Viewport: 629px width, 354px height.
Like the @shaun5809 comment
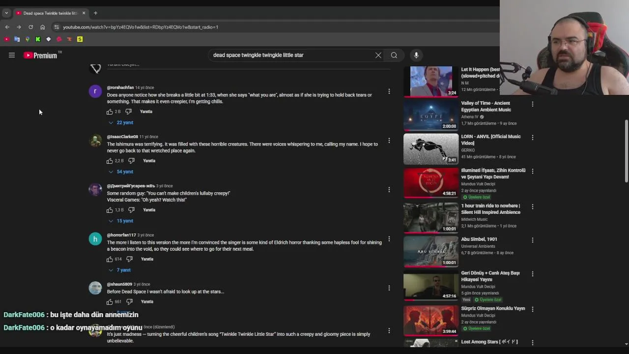point(110,302)
